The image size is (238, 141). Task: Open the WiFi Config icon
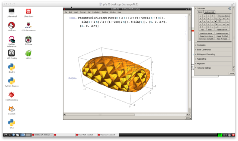tap(12, 55)
